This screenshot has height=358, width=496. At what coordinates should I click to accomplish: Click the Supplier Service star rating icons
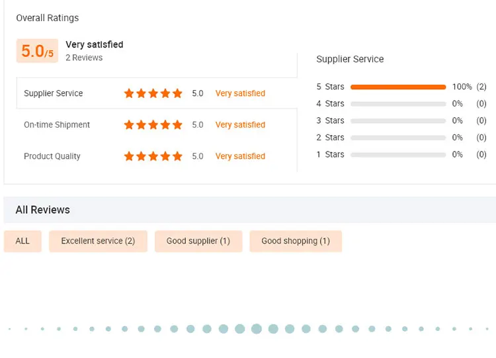coord(153,93)
